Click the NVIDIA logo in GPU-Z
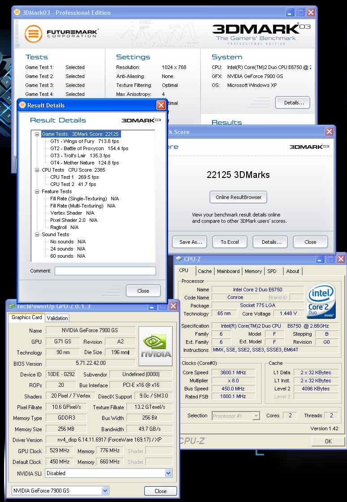This screenshot has width=347, height=502. click(156, 346)
